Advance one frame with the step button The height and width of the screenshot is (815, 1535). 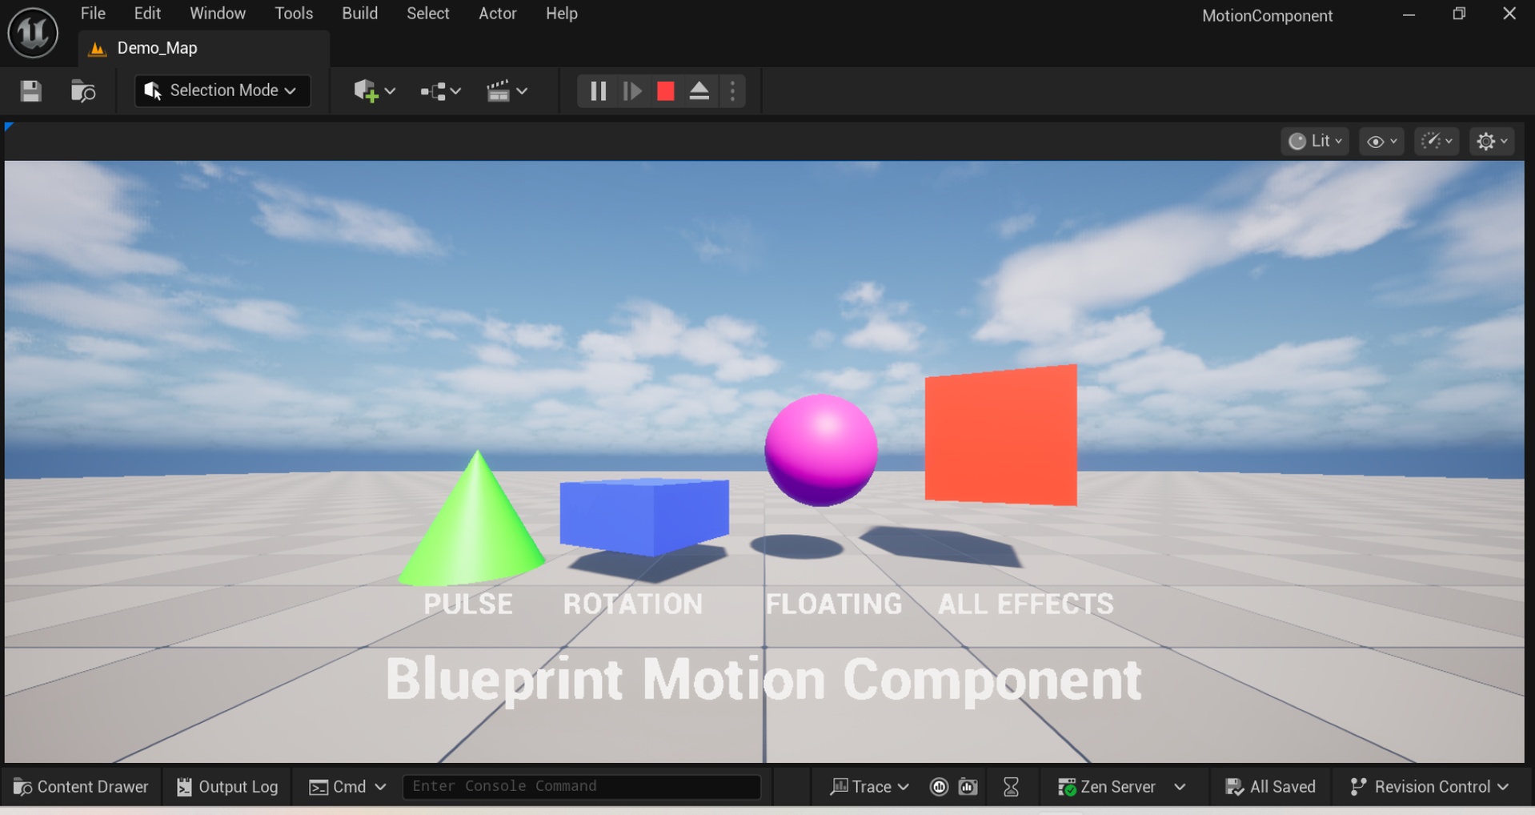click(x=632, y=91)
